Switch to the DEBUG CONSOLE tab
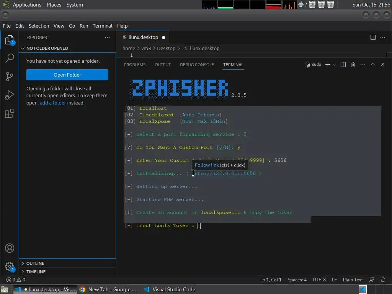Viewport: 392px width, 294px height. point(197,65)
